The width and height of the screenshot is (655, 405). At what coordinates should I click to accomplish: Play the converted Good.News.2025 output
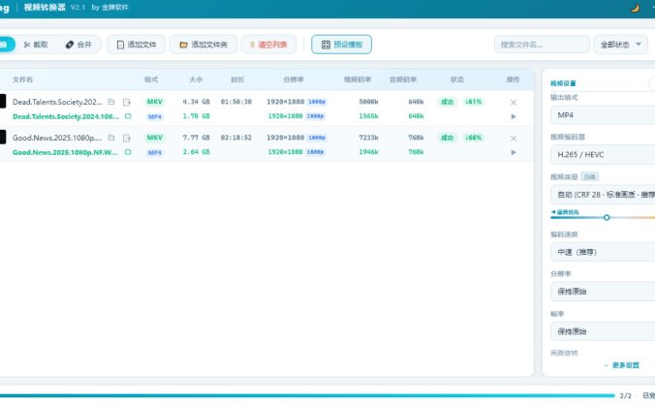point(514,152)
